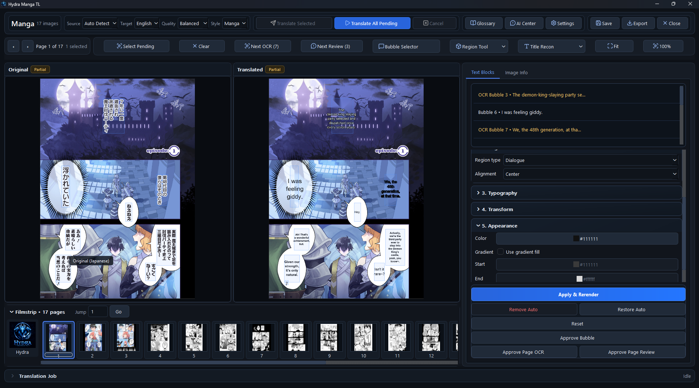Click the Export download icon
The width and height of the screenshot is (699, 388).
point(629,23)
